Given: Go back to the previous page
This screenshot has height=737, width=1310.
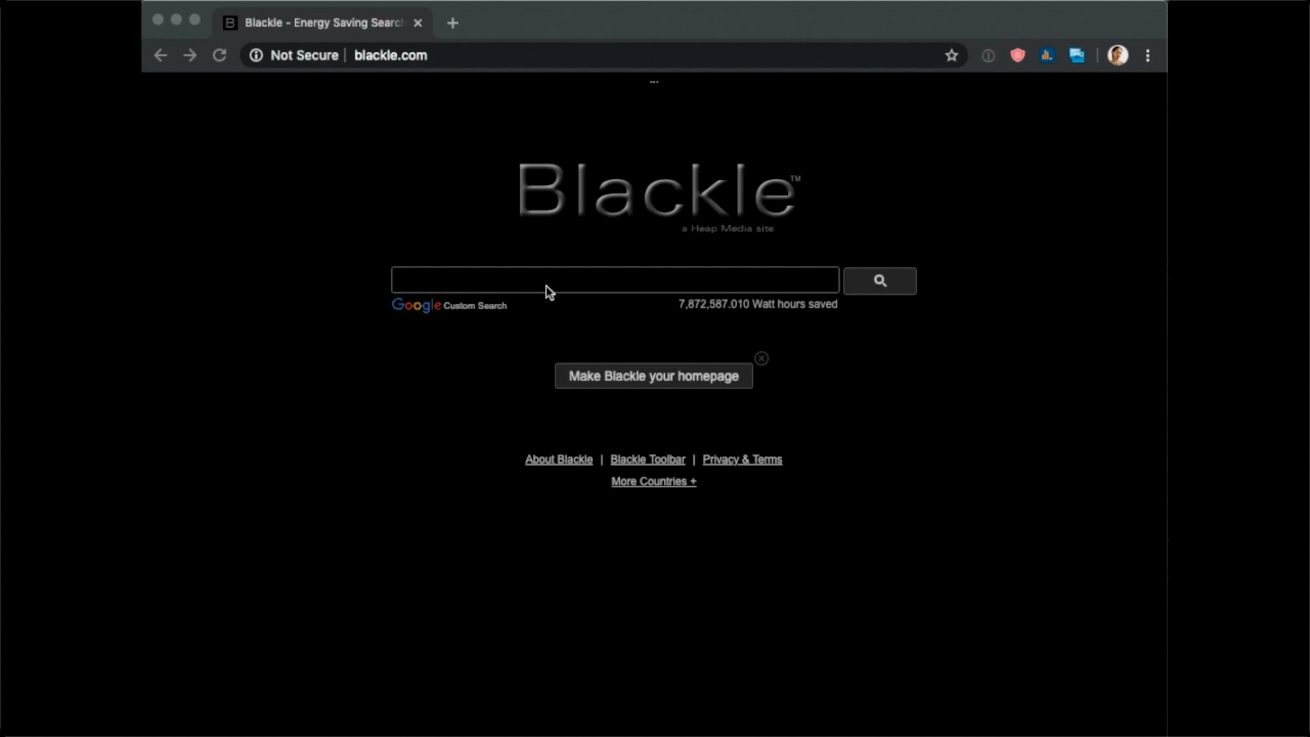Looking at the screenshot, I should 160,56.
